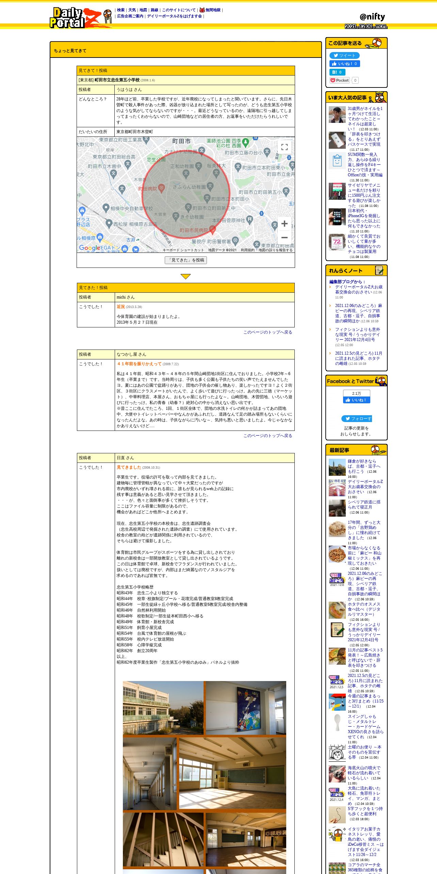Click Facebook いいね! 0 share button

click(x=344, y=64)
